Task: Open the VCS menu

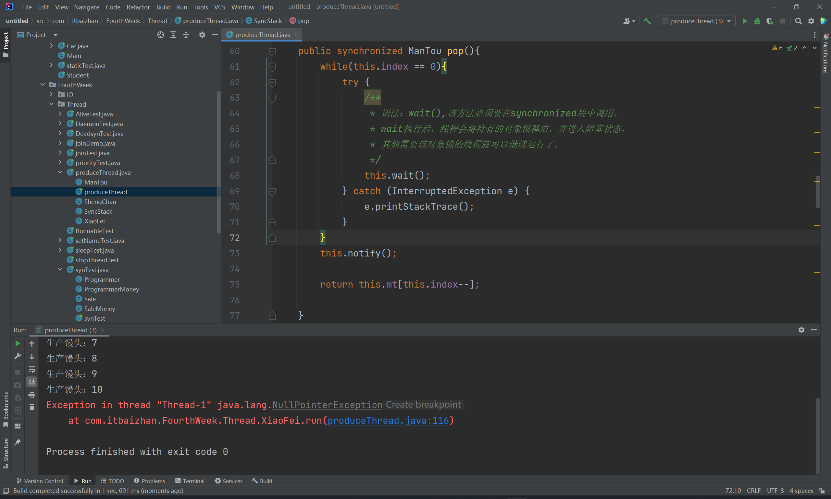Action: point(219,7)
